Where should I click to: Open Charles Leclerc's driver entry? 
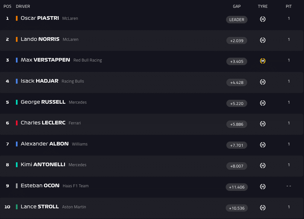click(x=43, y=123)
